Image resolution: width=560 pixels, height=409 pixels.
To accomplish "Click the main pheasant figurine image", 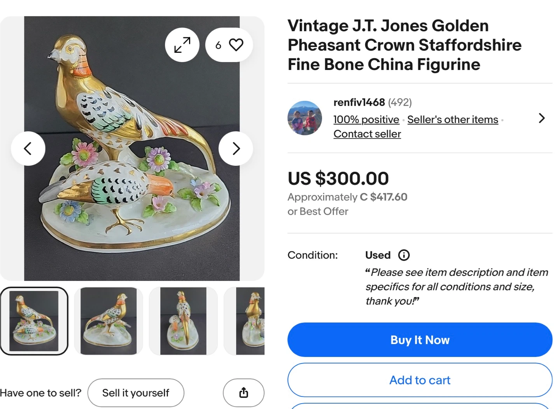I will (x=132, y=194).
